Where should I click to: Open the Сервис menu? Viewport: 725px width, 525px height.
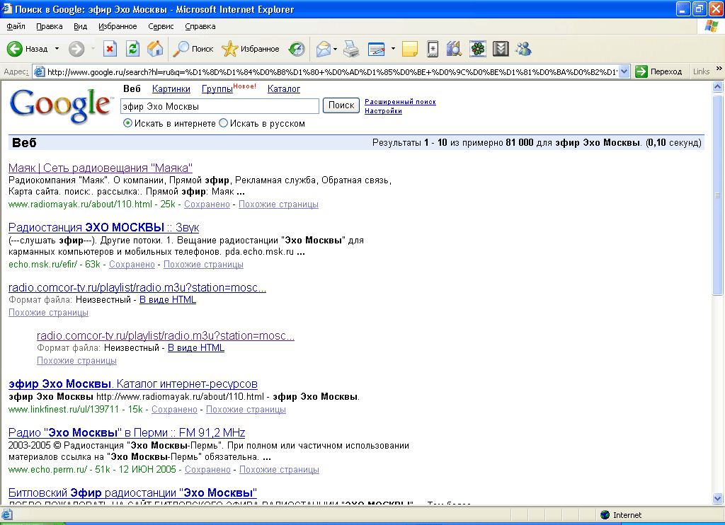[161, 26]
